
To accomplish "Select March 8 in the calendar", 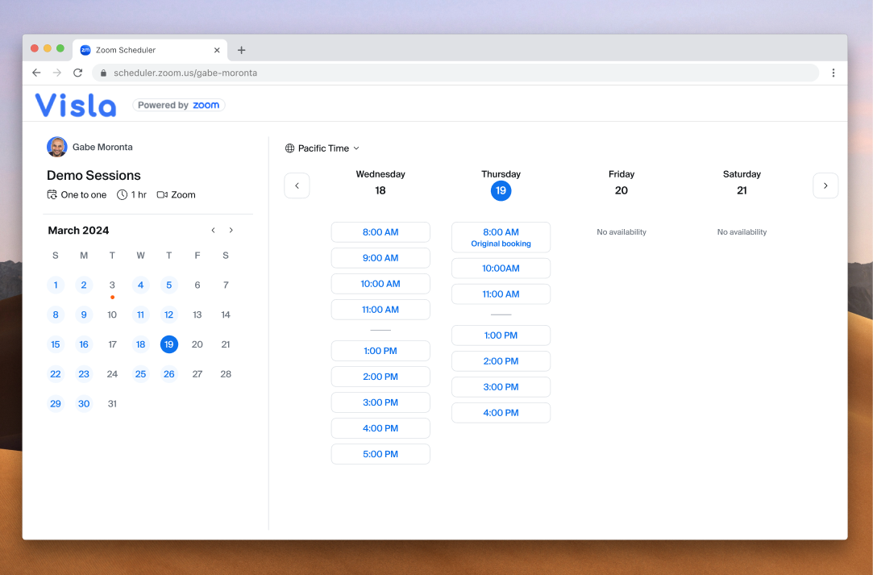I will 56,315.
